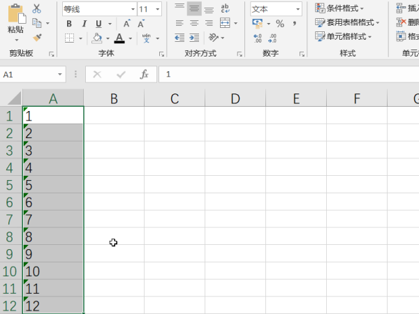Screen dimensions: 419x314
Task: Open 对齐方式 dialog launcher
Action: [240, 54]
